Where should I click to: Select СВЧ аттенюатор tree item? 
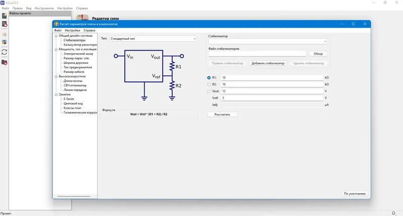click(75, 85)
